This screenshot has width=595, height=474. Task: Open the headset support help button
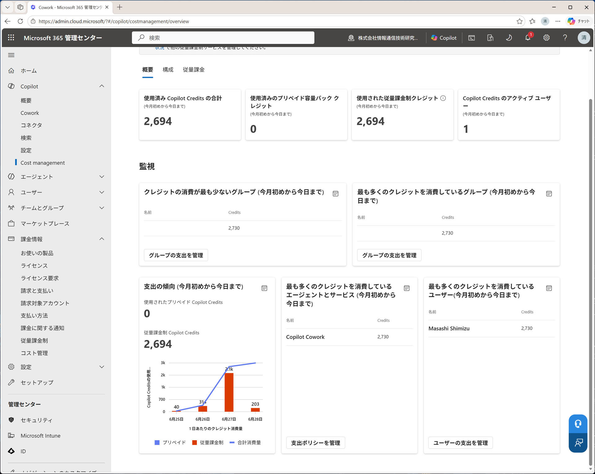(x=578, y=424)
